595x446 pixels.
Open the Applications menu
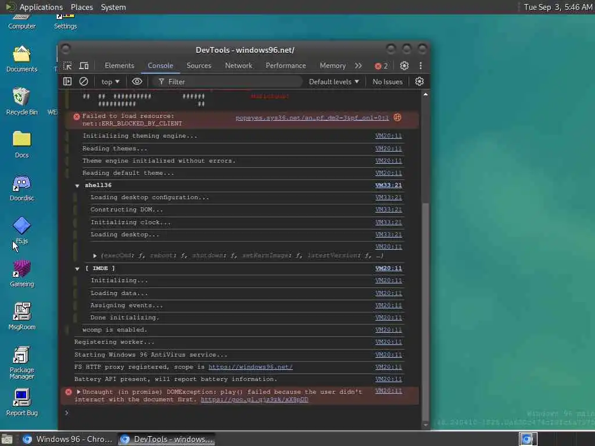(41, 7)
